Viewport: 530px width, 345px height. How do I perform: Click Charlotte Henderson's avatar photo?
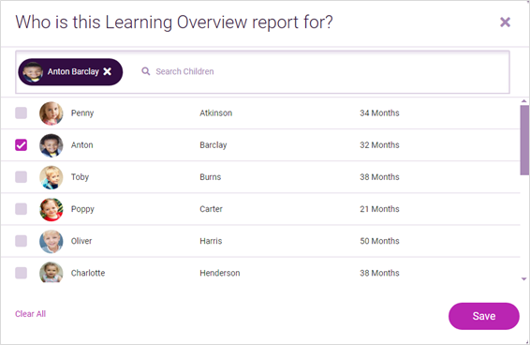[52, 272]
